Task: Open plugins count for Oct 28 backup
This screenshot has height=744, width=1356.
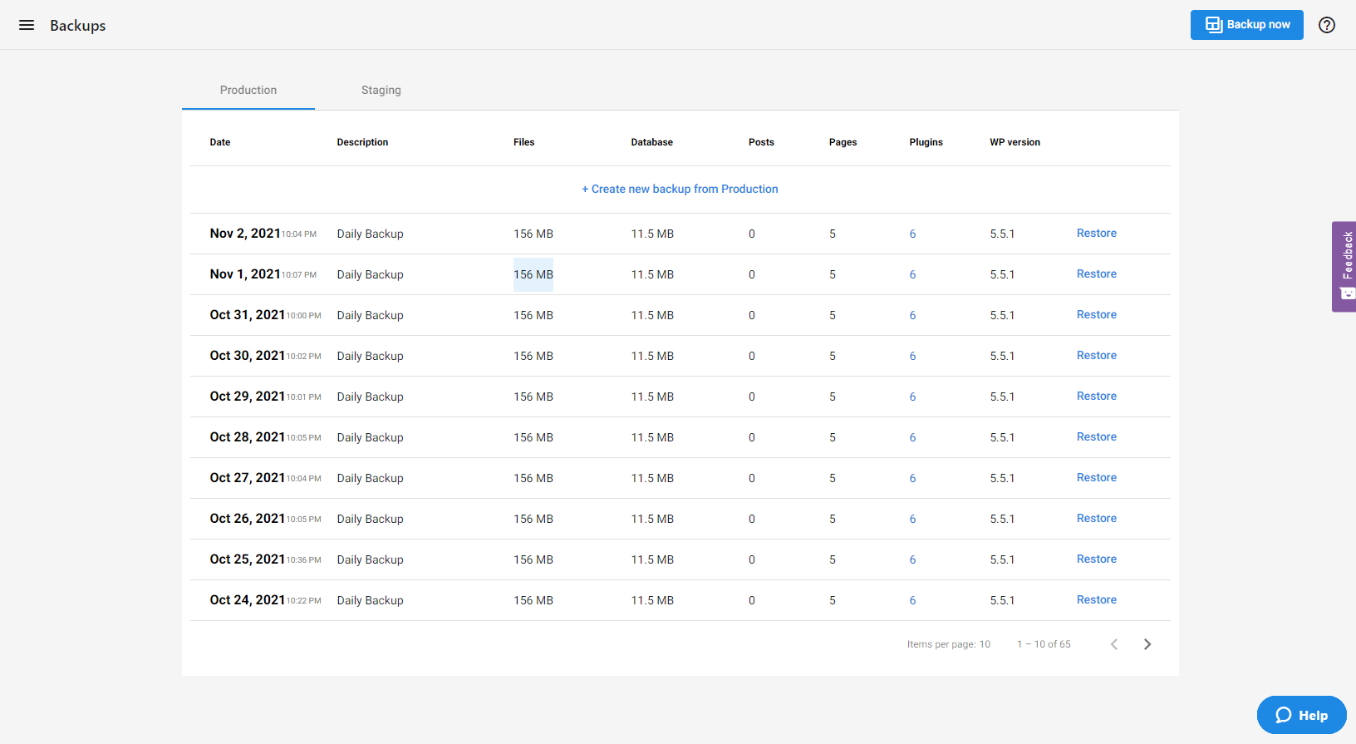Action: pos(912,437)
